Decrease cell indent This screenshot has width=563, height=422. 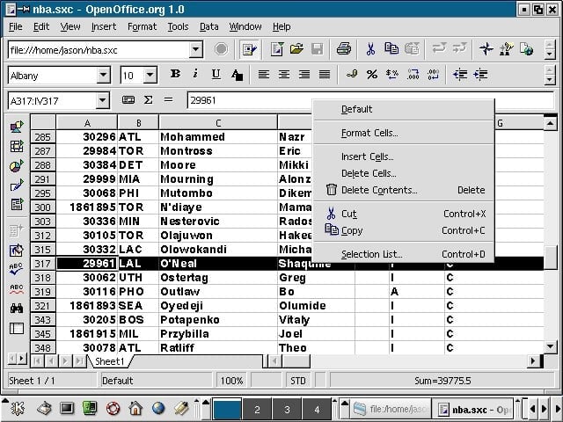[x=460, y=74]
